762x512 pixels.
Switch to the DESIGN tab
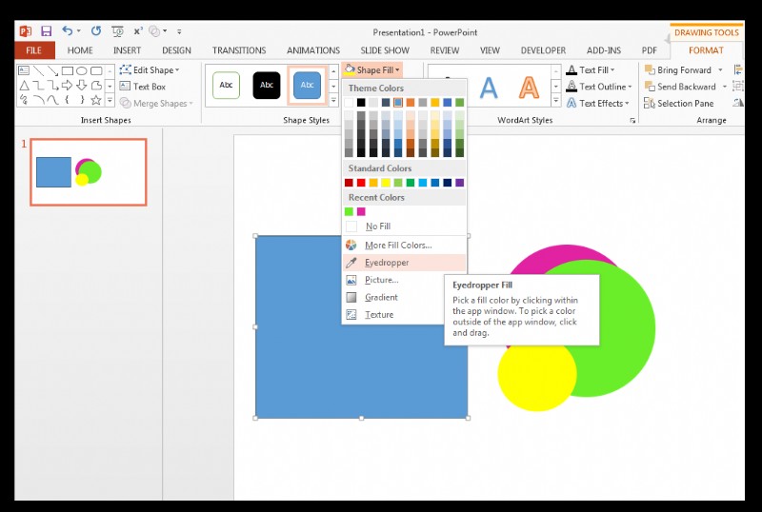(x=176, y=50)
